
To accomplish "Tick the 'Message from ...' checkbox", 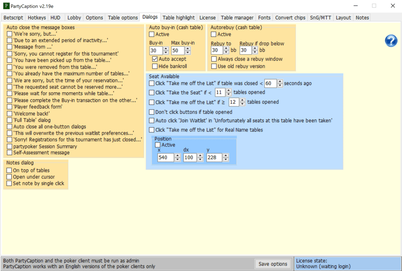I will [x=9, y=47].
